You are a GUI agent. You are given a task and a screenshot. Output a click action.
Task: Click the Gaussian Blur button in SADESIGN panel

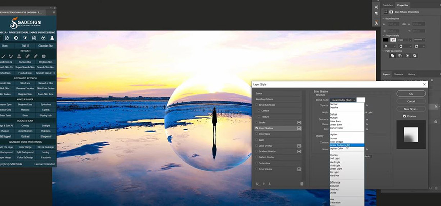point(46,45)
